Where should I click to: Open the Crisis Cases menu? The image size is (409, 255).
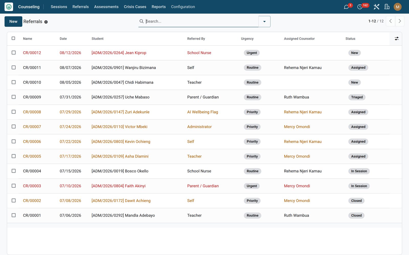point(135,7)
